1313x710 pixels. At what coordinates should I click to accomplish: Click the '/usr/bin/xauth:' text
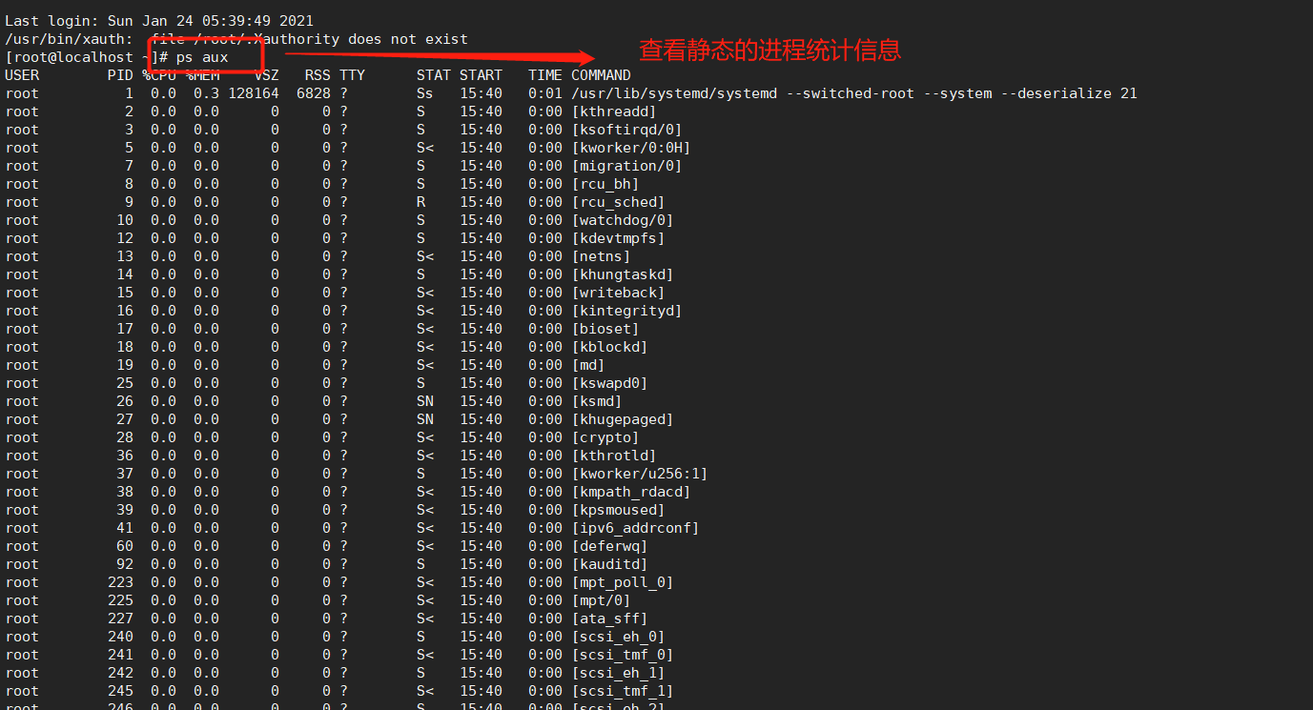(69, 39)
